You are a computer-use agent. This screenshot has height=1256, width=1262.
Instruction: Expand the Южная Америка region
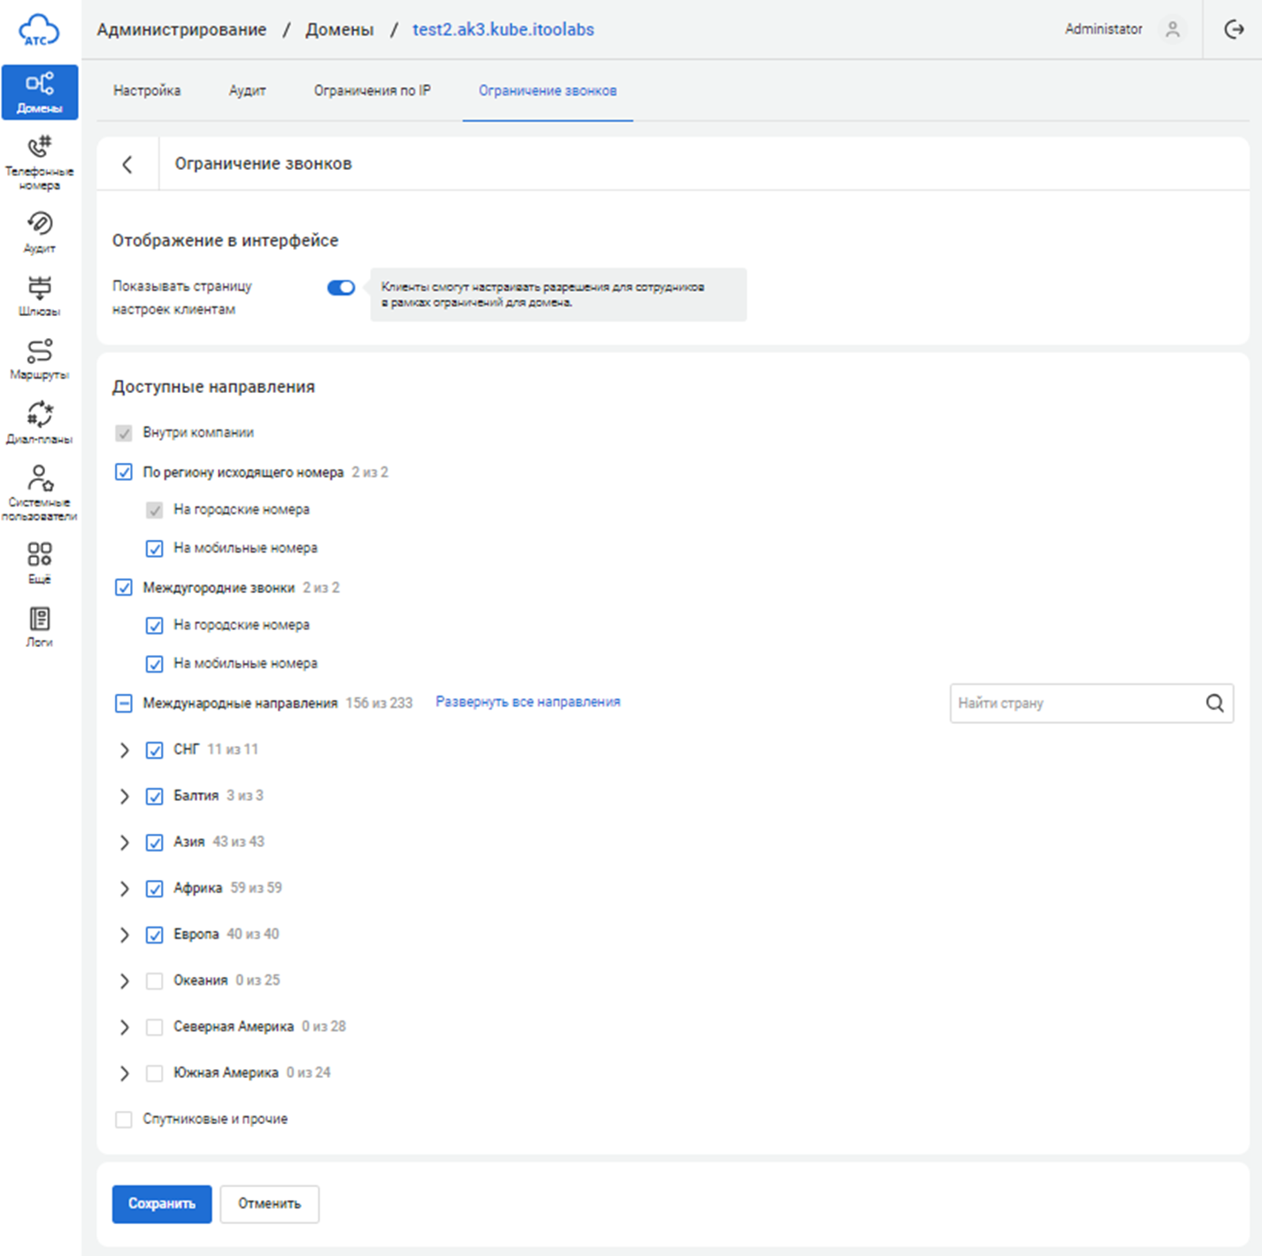click(x=125, y=1074)
